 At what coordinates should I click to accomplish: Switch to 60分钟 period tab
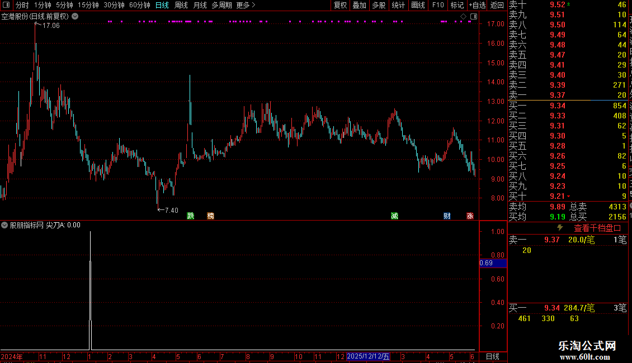(139, 5)
